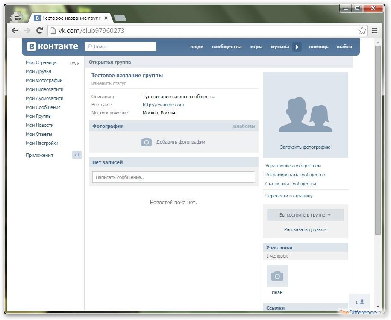Click the http://example.com website link
Viewport: 391px width, 320px height.
pyautogui.click(x=163, y=105)
